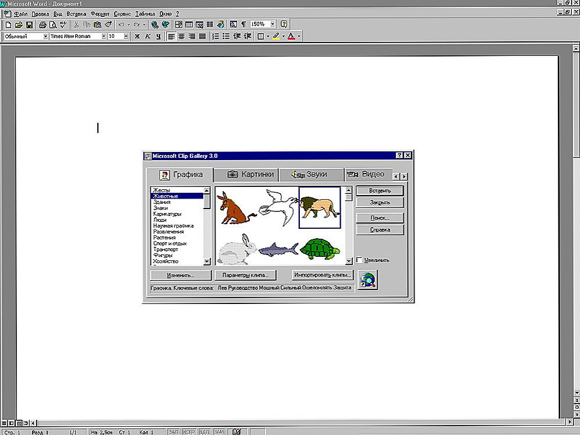Redo the undone action
Viewport: 580px width, 435px height.
pos(136,25)
